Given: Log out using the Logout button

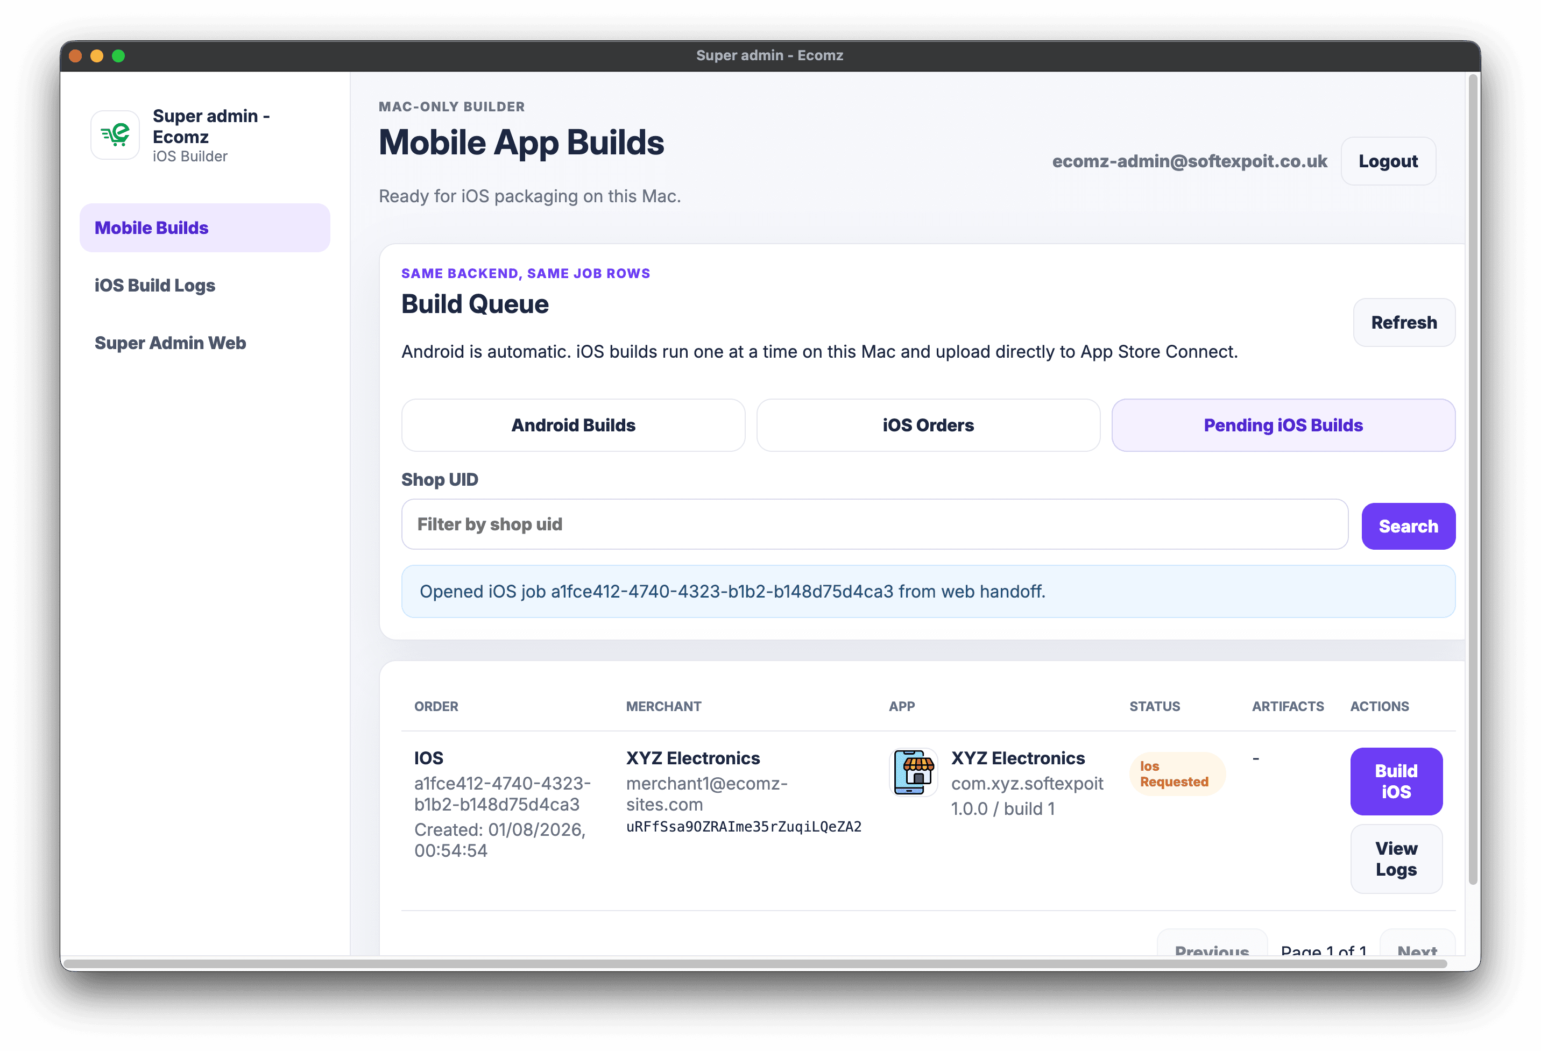Looking at the screenshot, I should click(x=1388, y=161).
